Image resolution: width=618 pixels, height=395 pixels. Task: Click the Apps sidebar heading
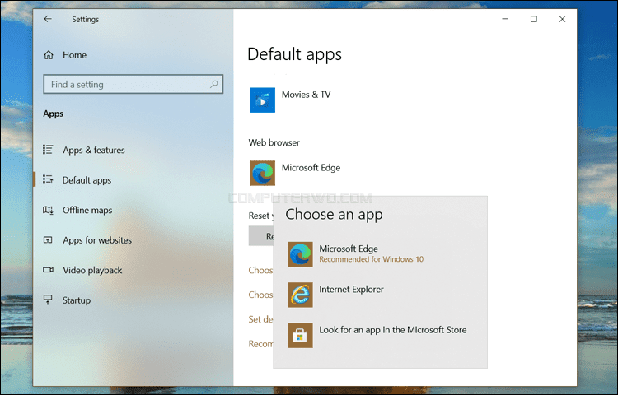54,114
